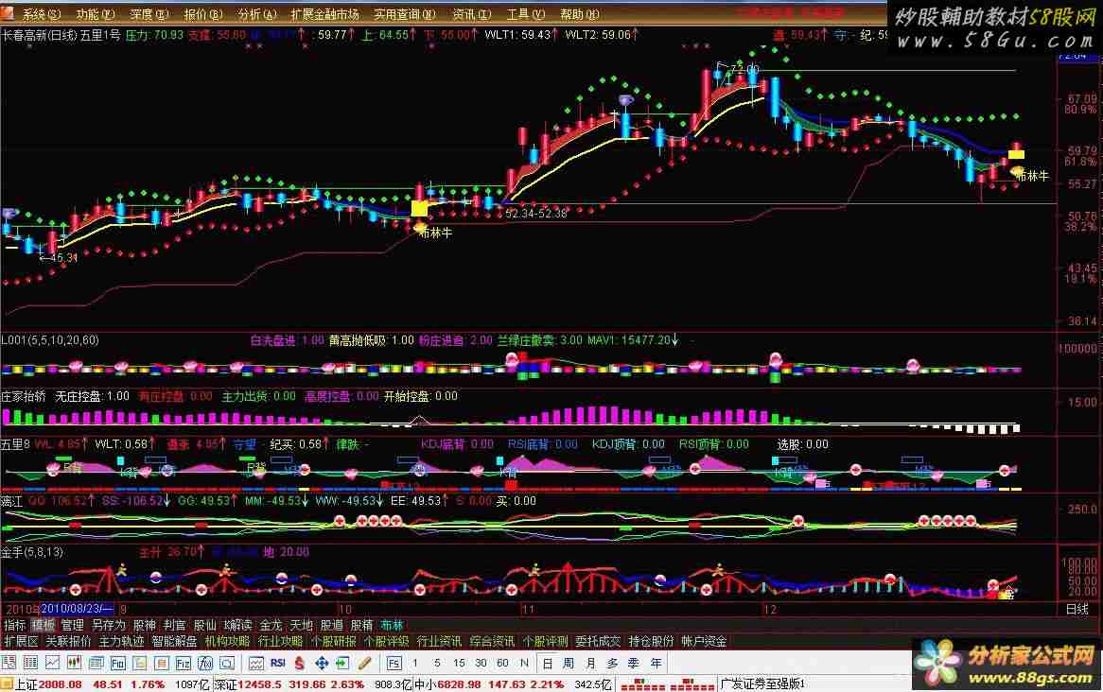Click the Fin financial data icon
The width and height of the screenshot is (1103, 692).
pyautogui.click(x=117, y=663)
